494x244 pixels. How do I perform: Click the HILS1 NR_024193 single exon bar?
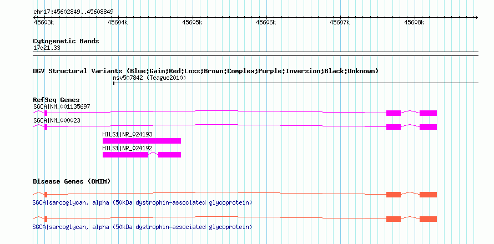(142, 141)
